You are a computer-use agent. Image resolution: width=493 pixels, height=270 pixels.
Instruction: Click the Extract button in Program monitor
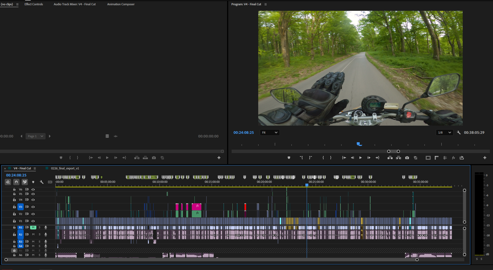398,158
